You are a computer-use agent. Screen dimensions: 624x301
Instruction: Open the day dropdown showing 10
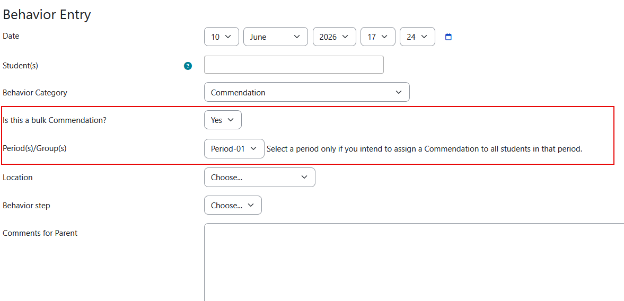pos(221,37)
